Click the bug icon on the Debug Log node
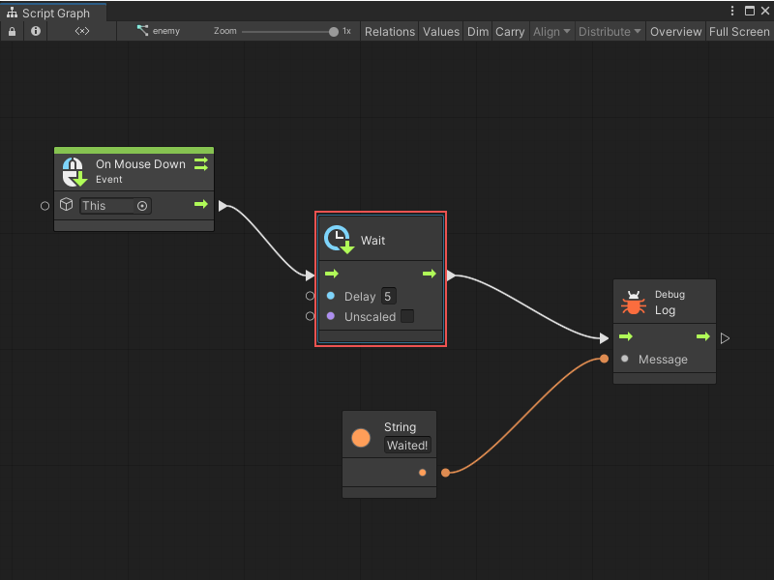Viewport: 774px width, 580px height. (634, 302)
